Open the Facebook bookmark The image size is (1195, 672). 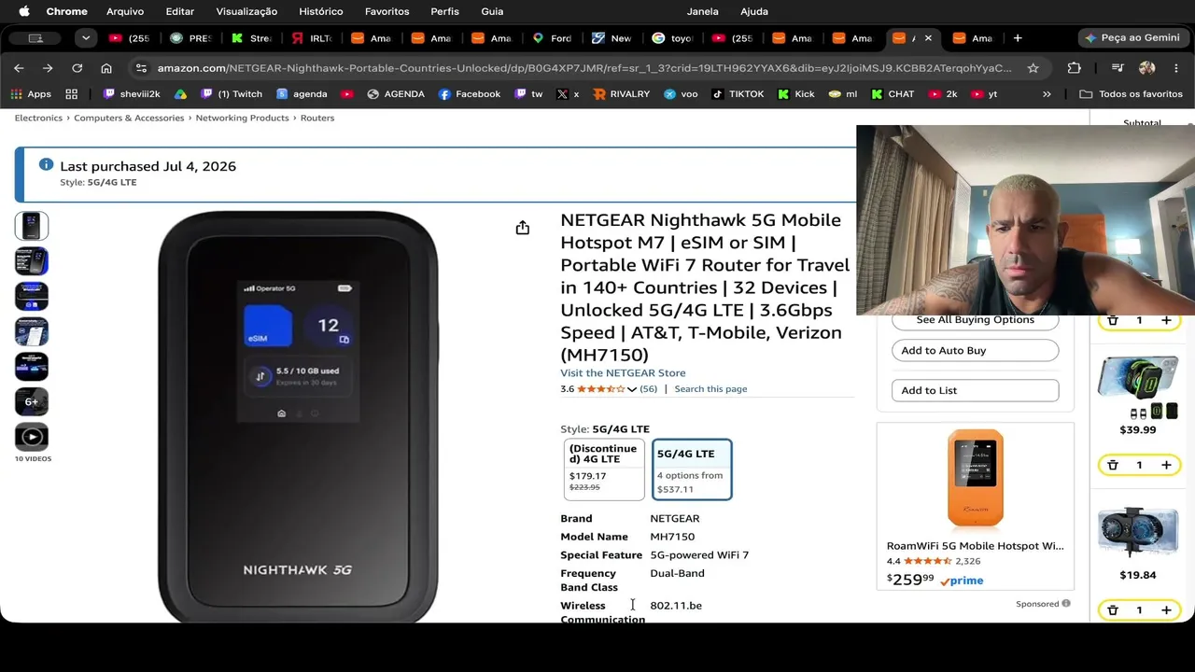(x=469, y=94)
